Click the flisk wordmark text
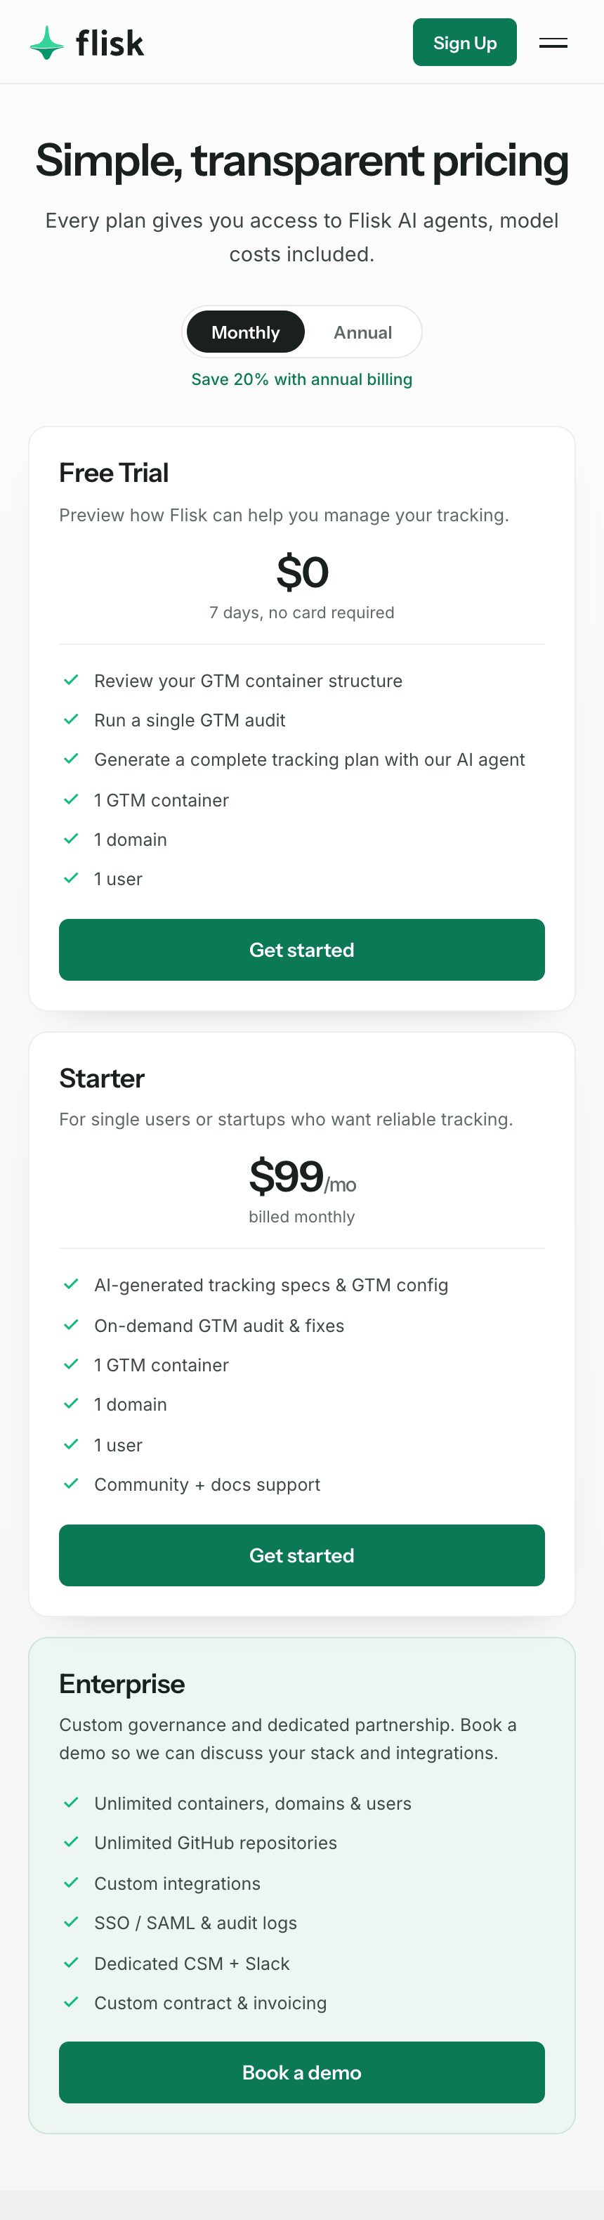 tap(110, 43)
